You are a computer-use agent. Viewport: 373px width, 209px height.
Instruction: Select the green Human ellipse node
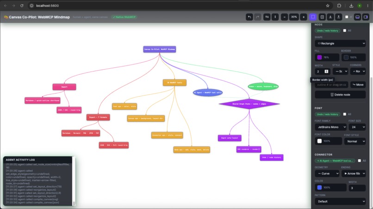263,86
